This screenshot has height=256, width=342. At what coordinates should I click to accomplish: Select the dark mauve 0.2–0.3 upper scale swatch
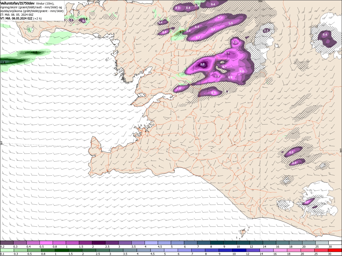[7, 243]
